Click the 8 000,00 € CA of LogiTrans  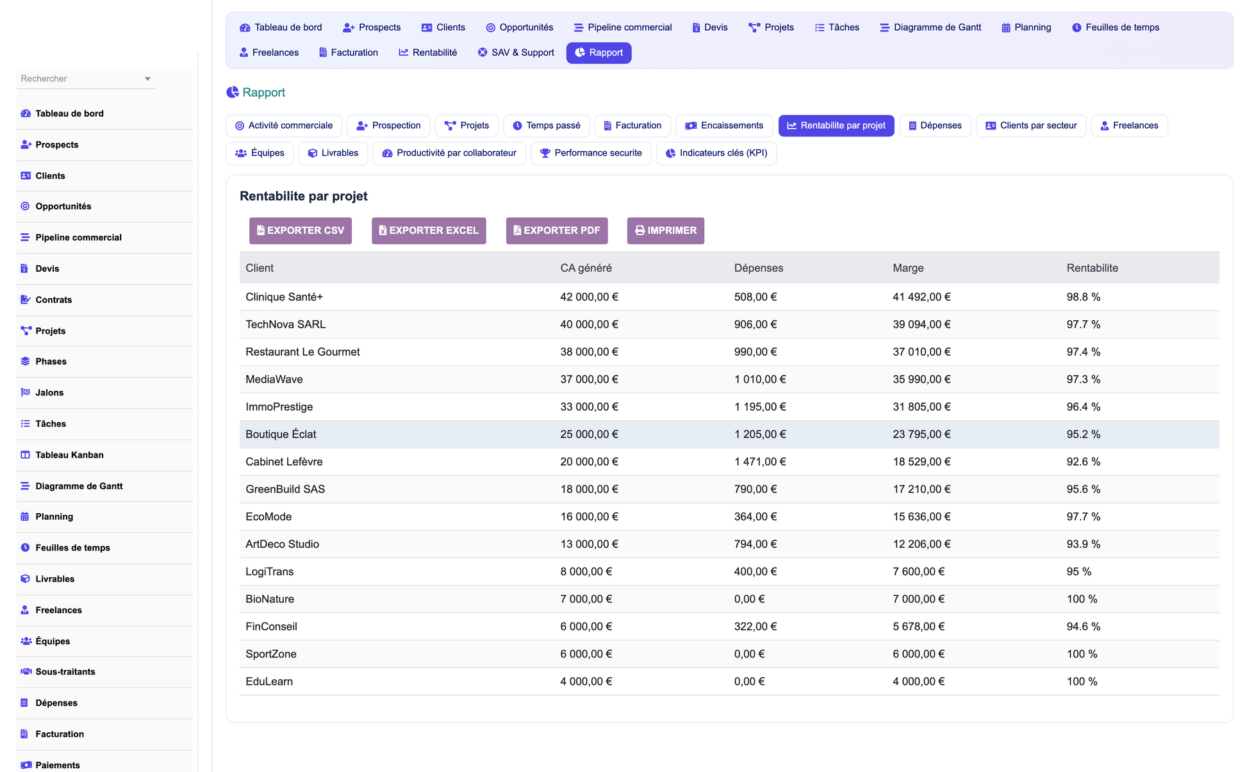pyautogui.click(x=586, y=572)
